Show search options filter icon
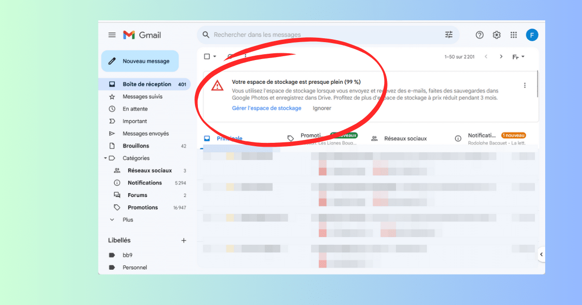The image size is (582, 305). point(449,35)
